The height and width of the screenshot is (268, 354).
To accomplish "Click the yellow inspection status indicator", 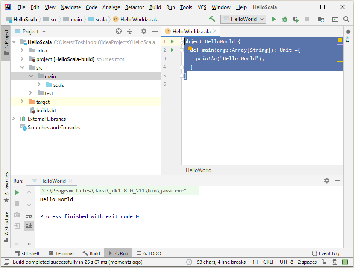I will coord(340,40).
